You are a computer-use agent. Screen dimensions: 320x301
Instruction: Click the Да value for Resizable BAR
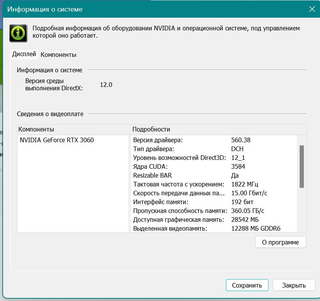pos(235,175)
